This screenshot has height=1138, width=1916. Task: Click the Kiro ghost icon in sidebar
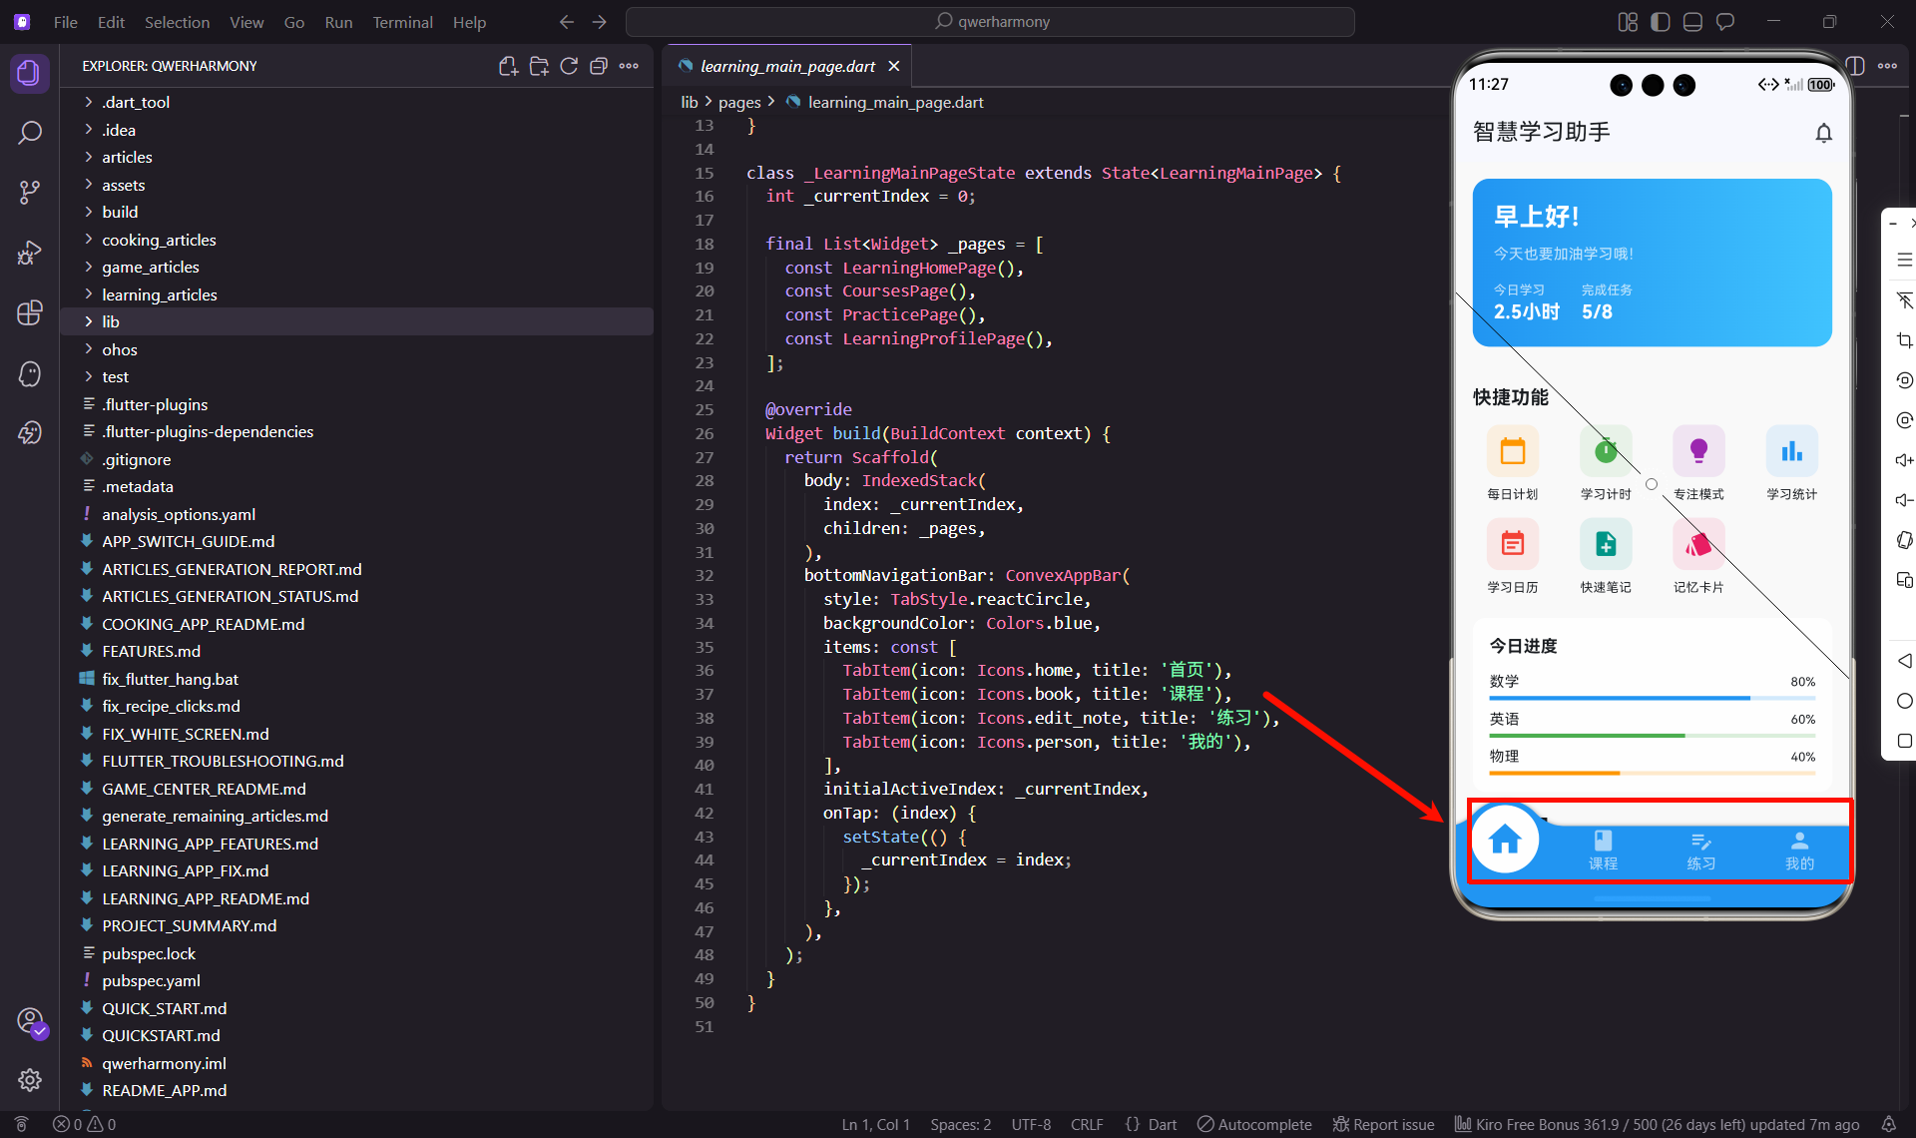30,373
